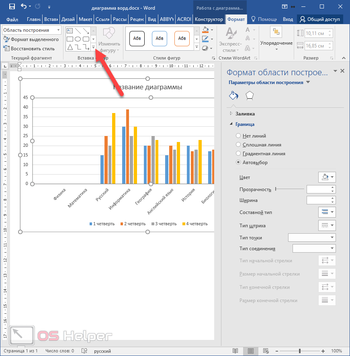Switch to the Конструктор tab
This screenshot has width=350, height=356.
coord(208,19)
